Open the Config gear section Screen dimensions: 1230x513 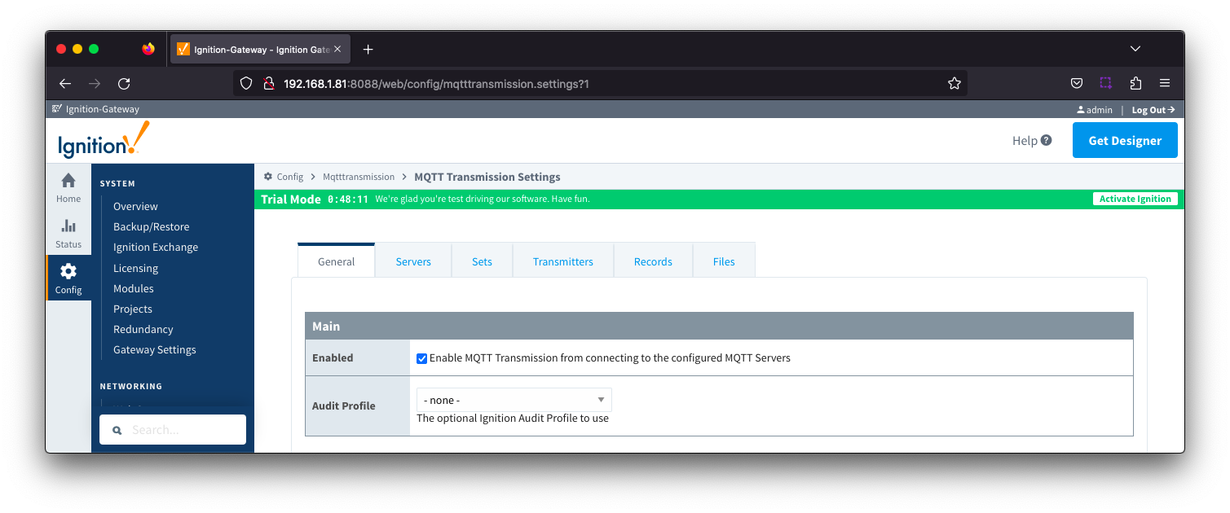pyautogui.click(x=68, y=278)
